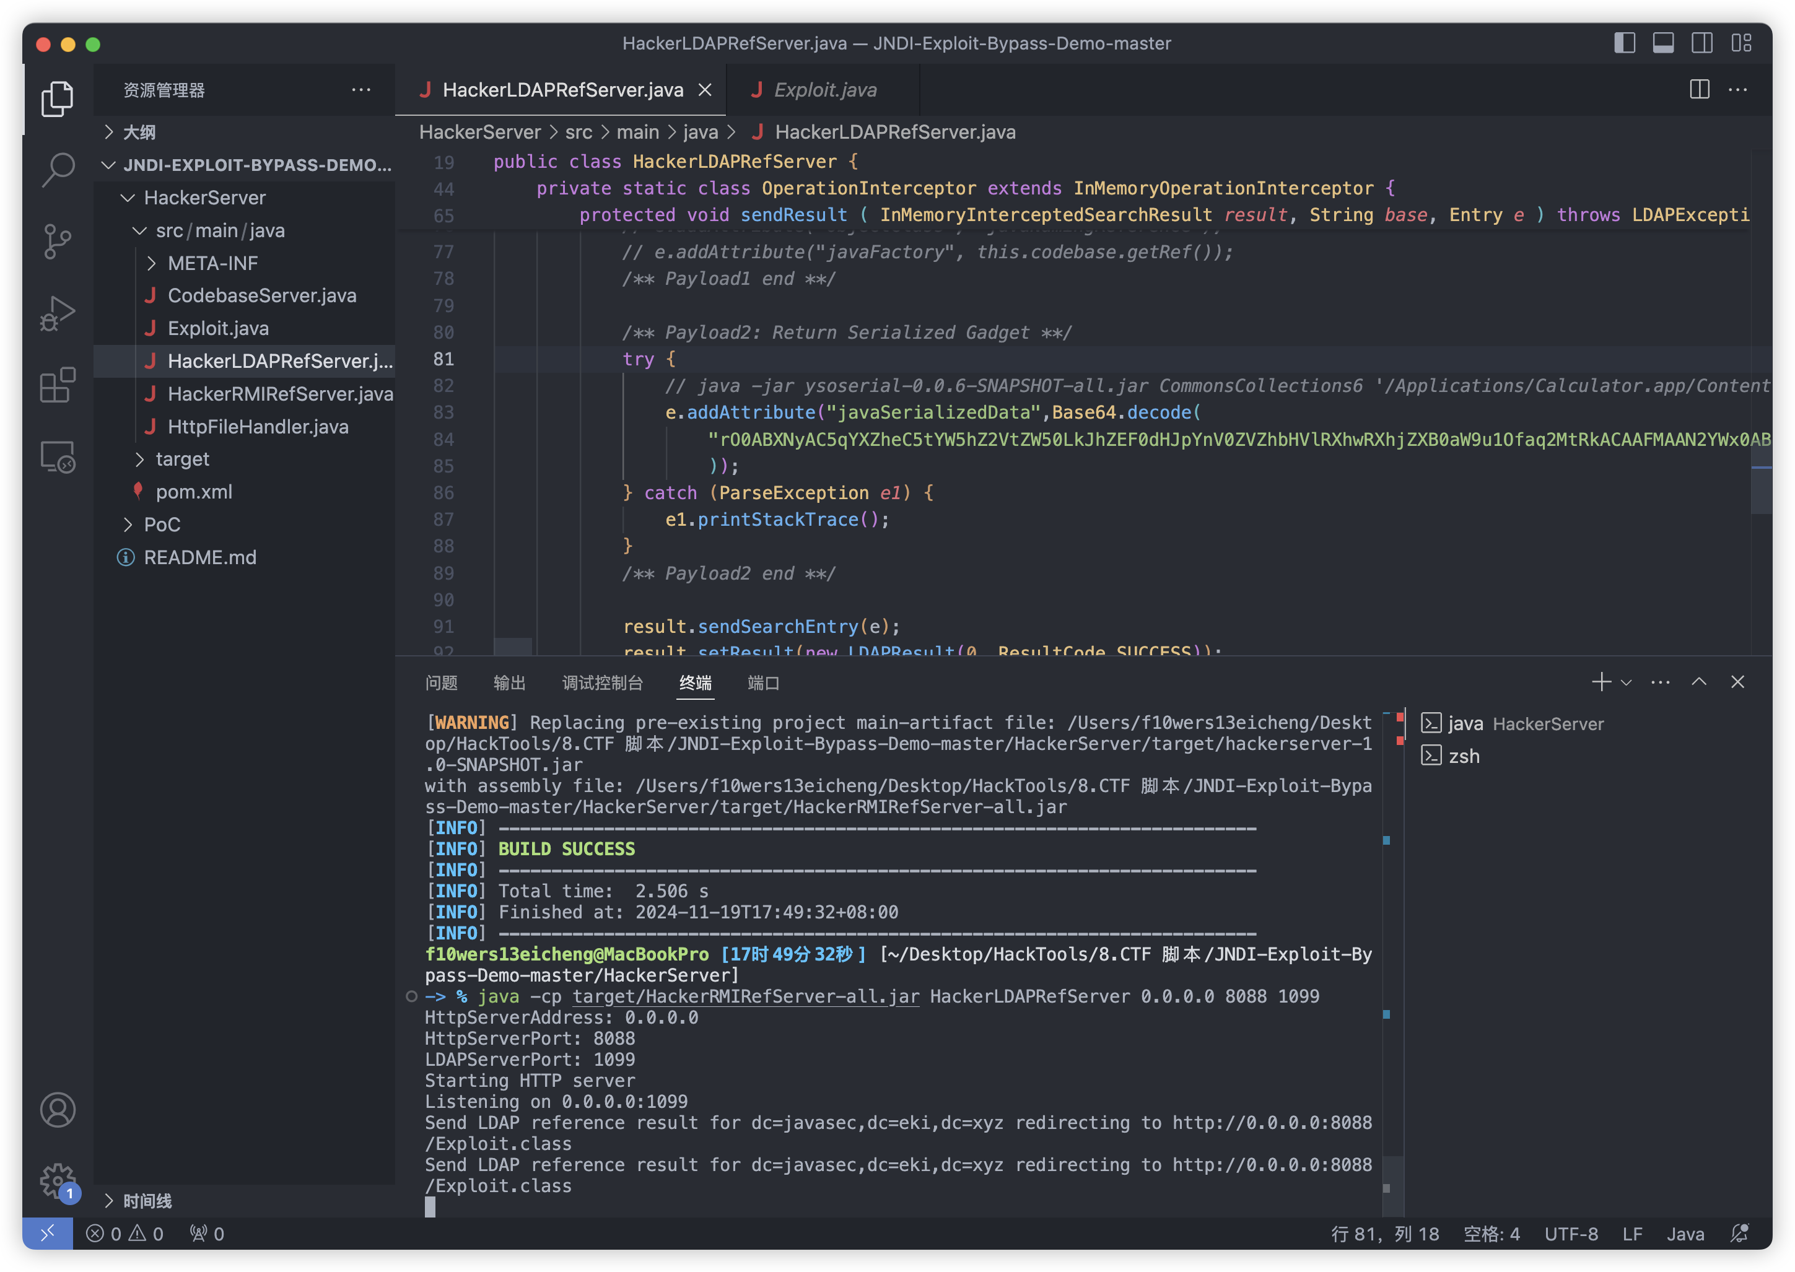
Task: Click target/HackerRMIRefServer-all.jar link in terminal
Action: coord(745,996)
